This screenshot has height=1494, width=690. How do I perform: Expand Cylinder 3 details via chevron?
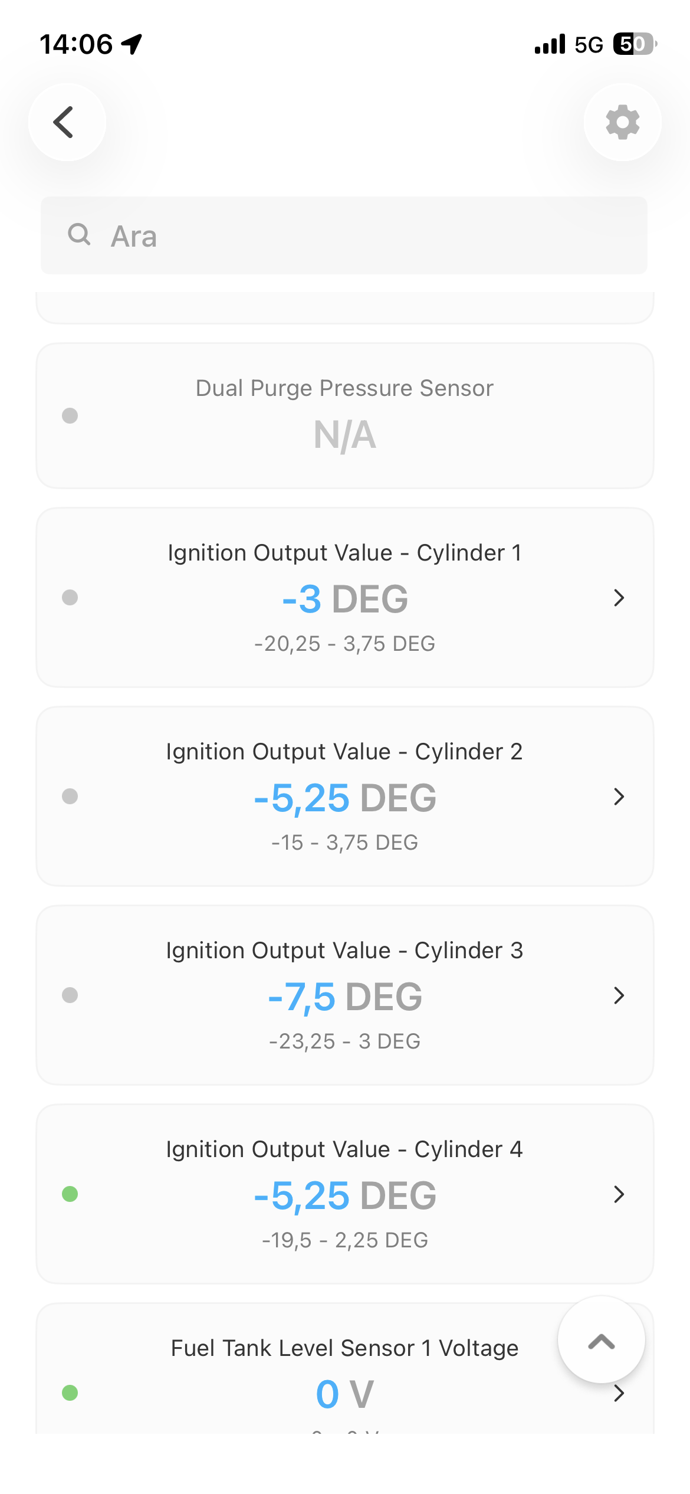pyautogui.click(x=619, y=995)
